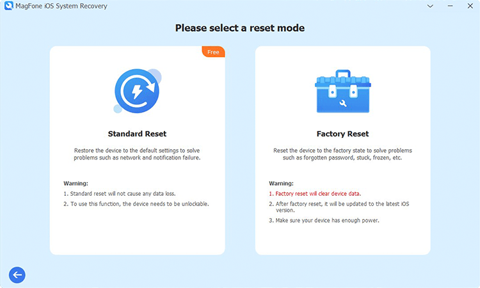This screenshot has height=288, width=480.
Task: Click 'After factory reset, it will be updated' warning
Action: pos(339,207)
